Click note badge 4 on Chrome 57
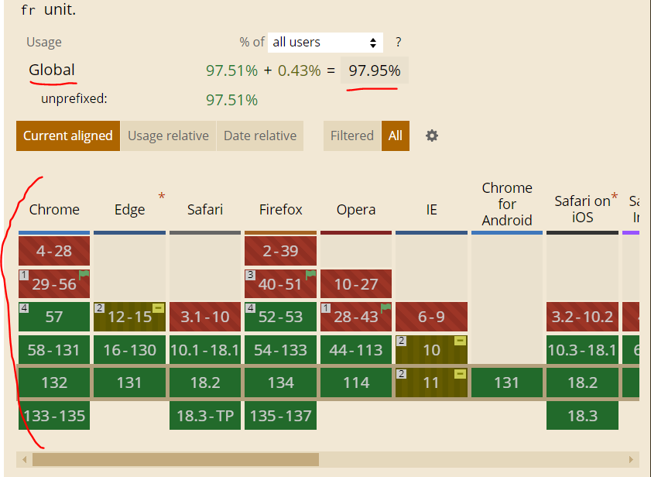651x477 pixels. pos(24,308)
